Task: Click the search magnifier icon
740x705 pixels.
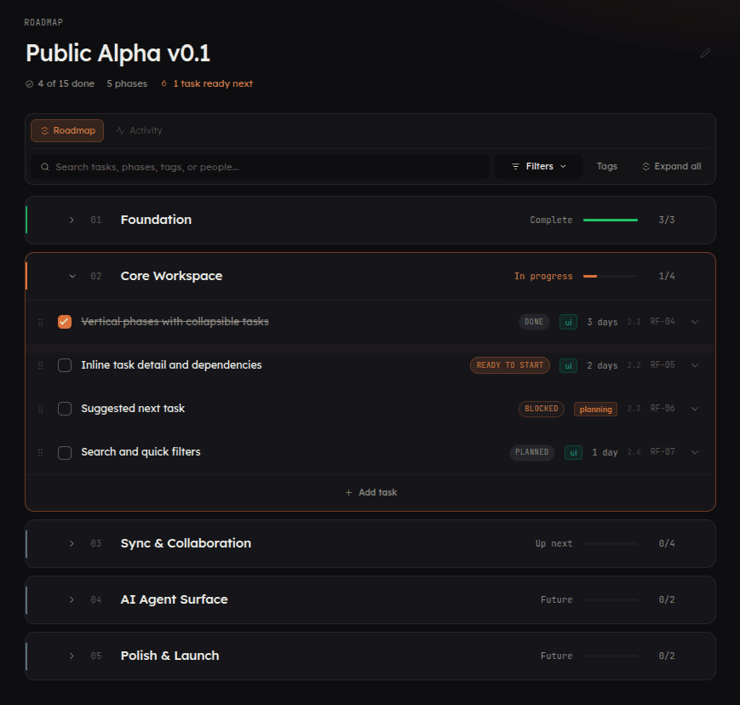Action: [x=45, y=167]
